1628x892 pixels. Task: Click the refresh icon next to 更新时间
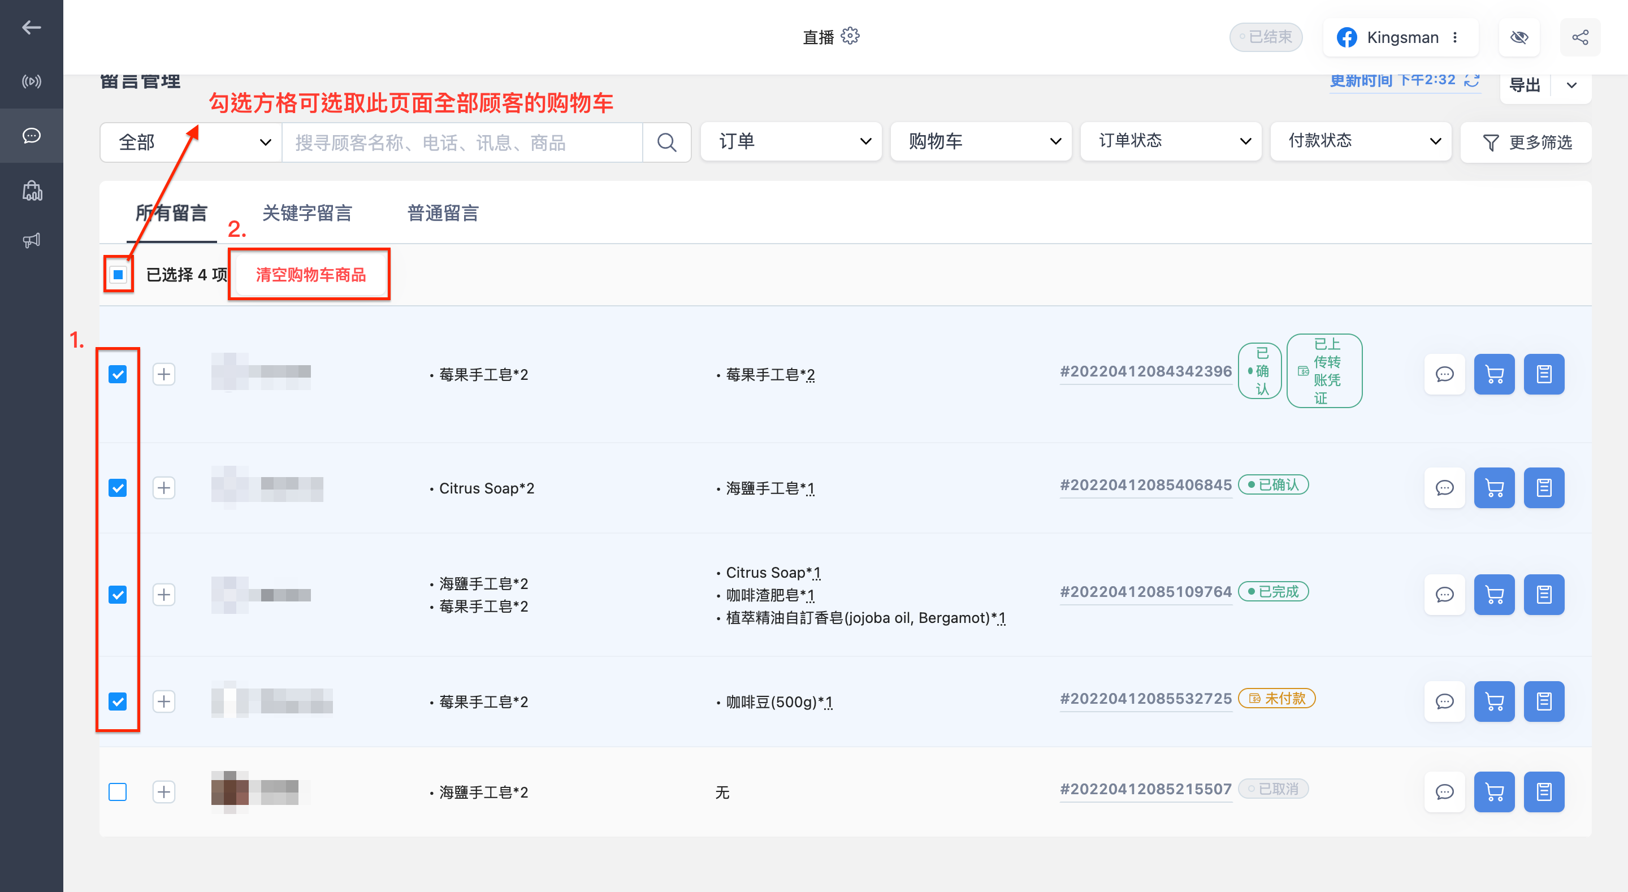[1473, 80]
